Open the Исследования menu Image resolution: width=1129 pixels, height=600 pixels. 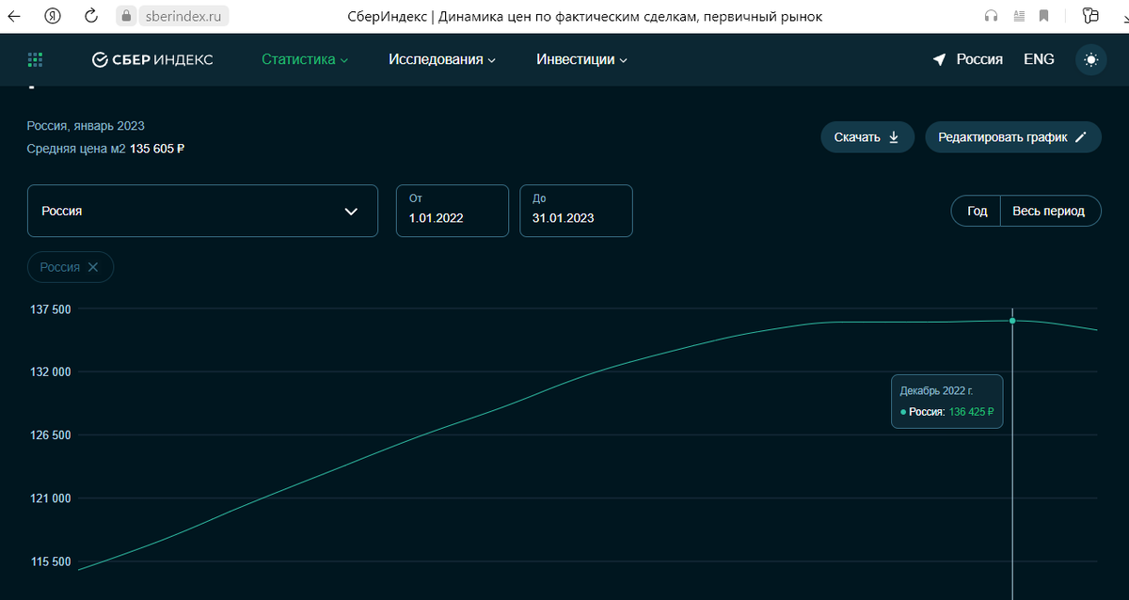pyautogui.click(x=442, y=59)
